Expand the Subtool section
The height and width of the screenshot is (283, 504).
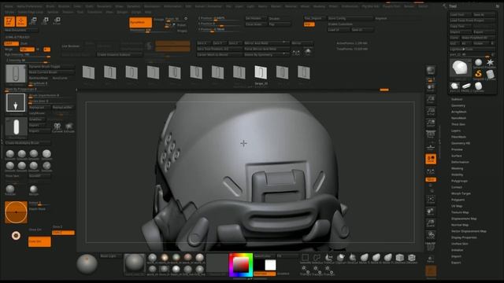click(457, 100)
